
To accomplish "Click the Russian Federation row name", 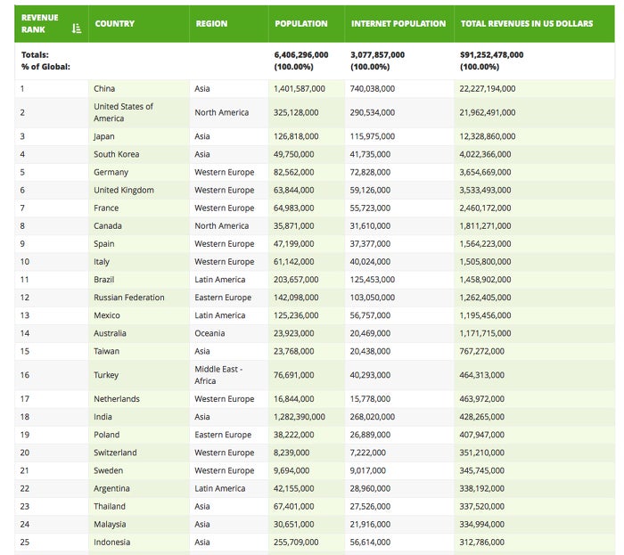I will [128, 298].
